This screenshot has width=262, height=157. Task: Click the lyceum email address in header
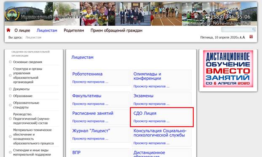(219, 23)
